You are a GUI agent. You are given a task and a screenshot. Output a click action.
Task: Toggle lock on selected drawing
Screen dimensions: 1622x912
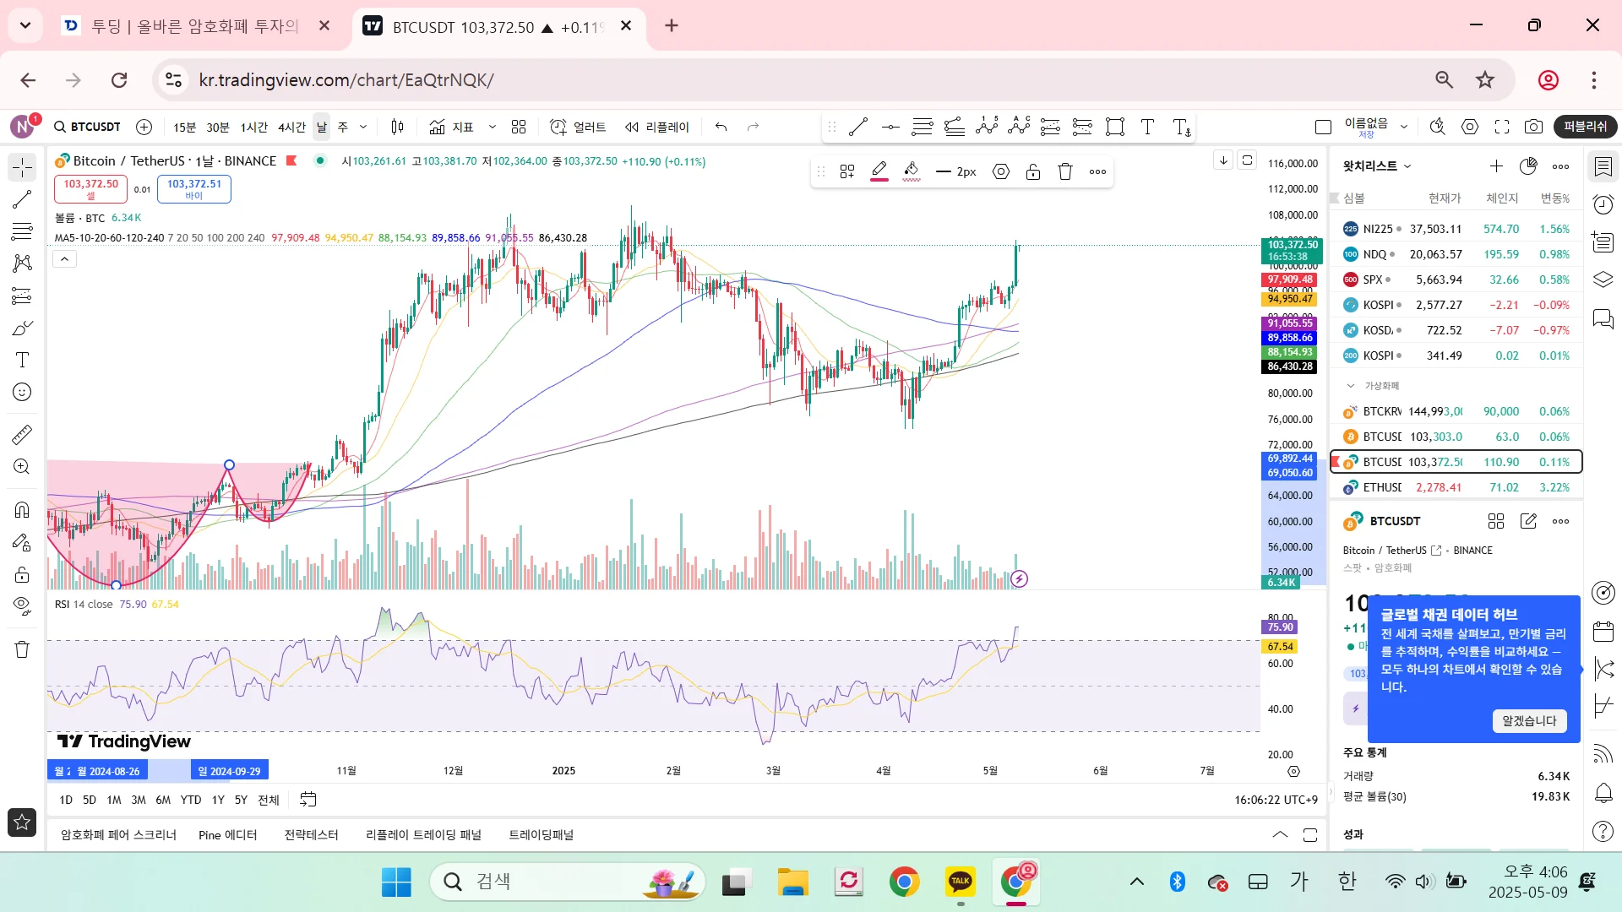click(1033, 171)
